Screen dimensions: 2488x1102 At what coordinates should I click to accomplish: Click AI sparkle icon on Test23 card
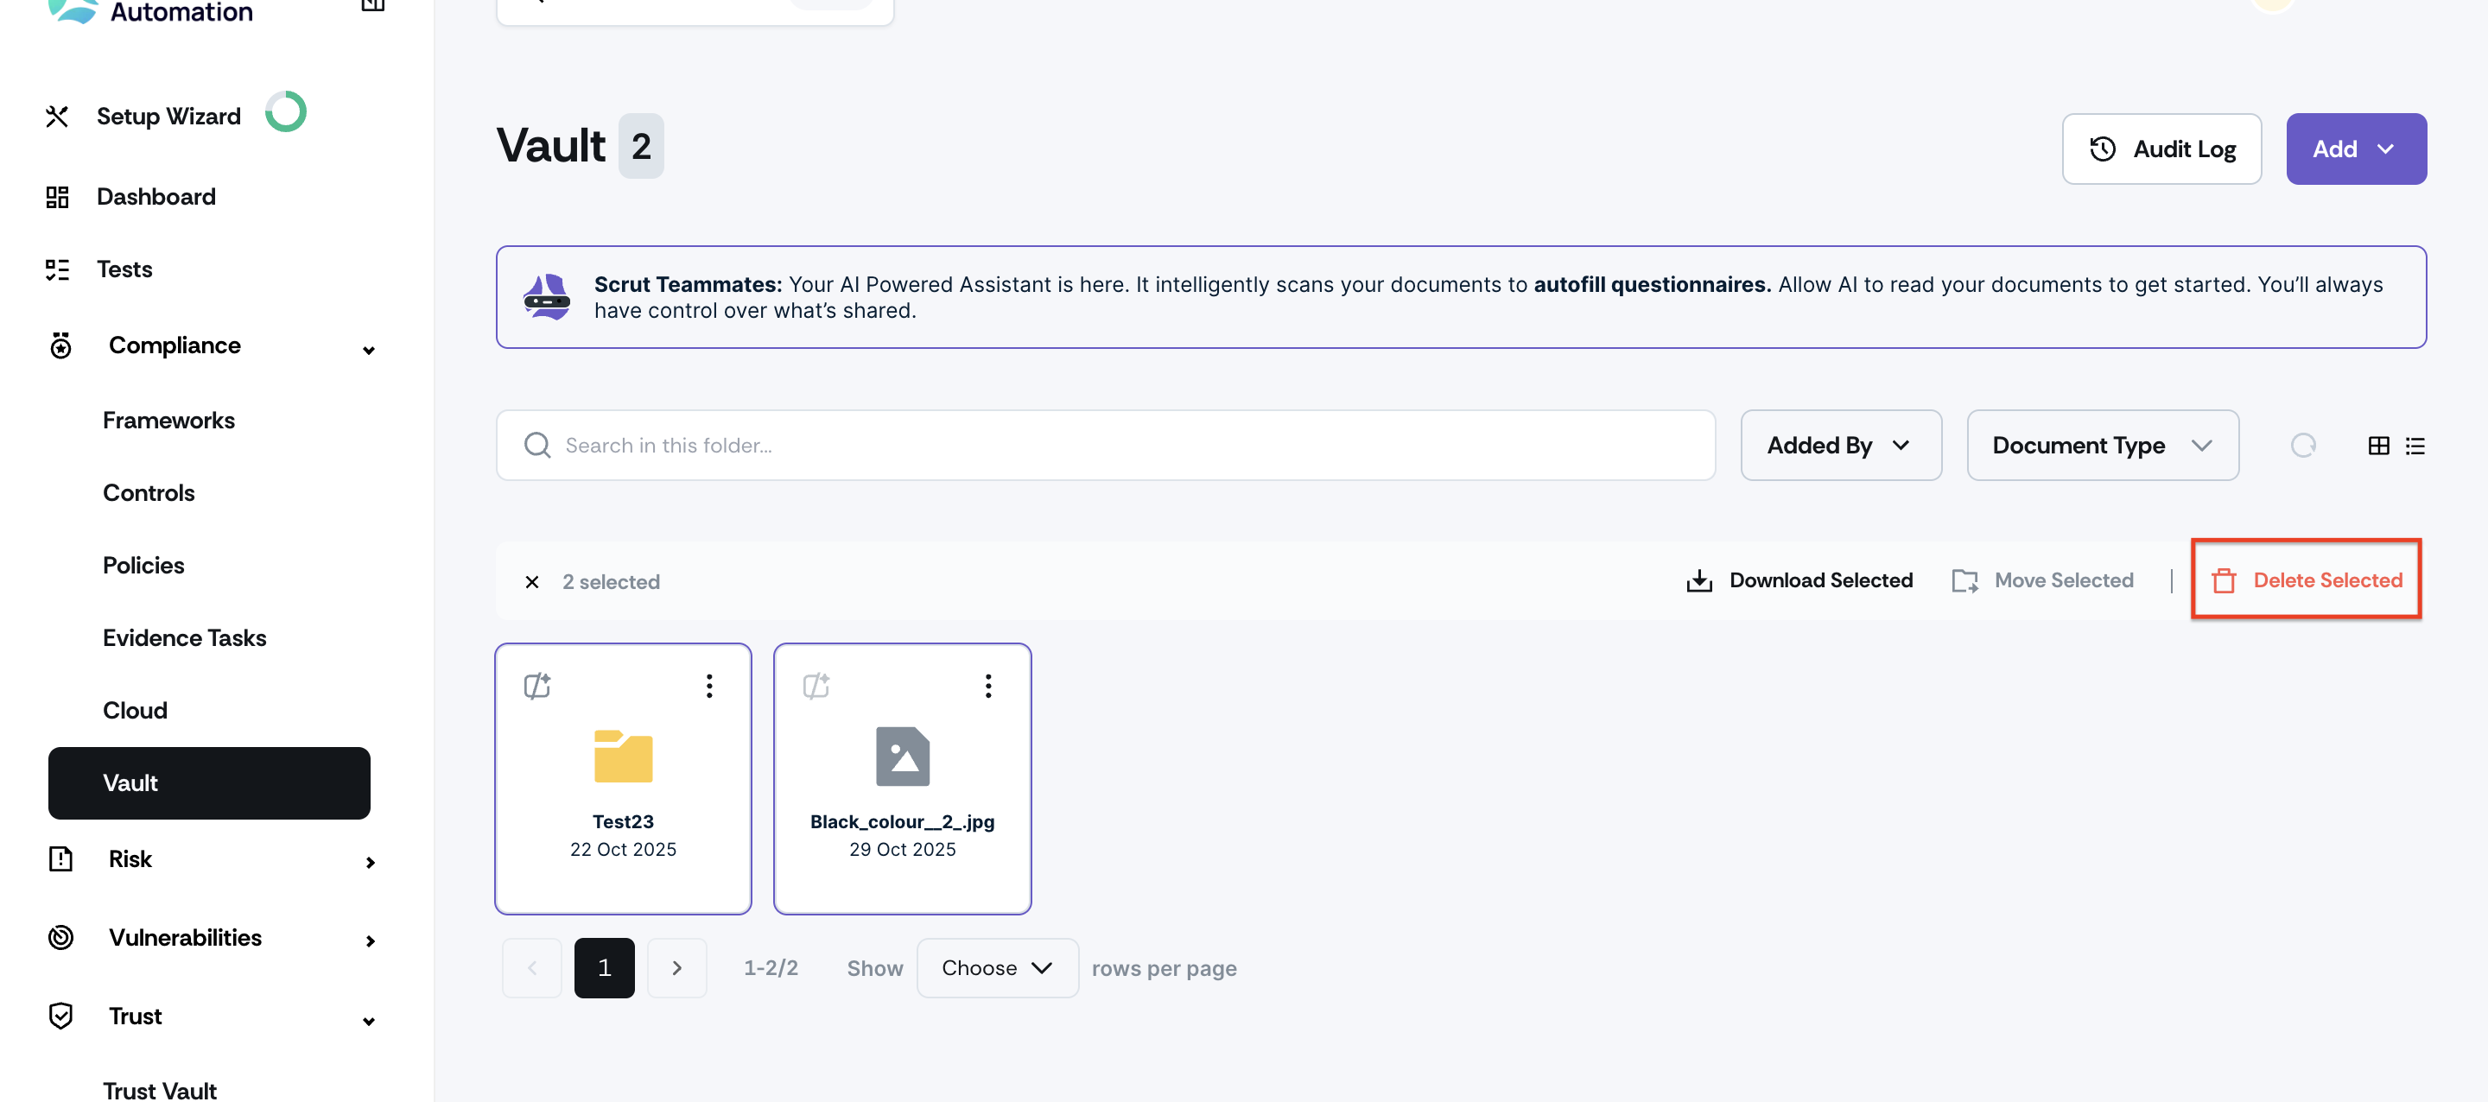[537, 686]
